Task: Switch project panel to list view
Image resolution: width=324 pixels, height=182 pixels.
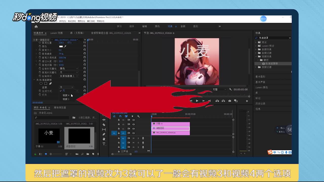Action: 40,154
